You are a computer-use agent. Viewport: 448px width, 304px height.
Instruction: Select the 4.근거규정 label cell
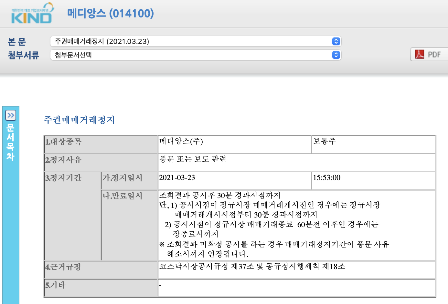(101, 270)
